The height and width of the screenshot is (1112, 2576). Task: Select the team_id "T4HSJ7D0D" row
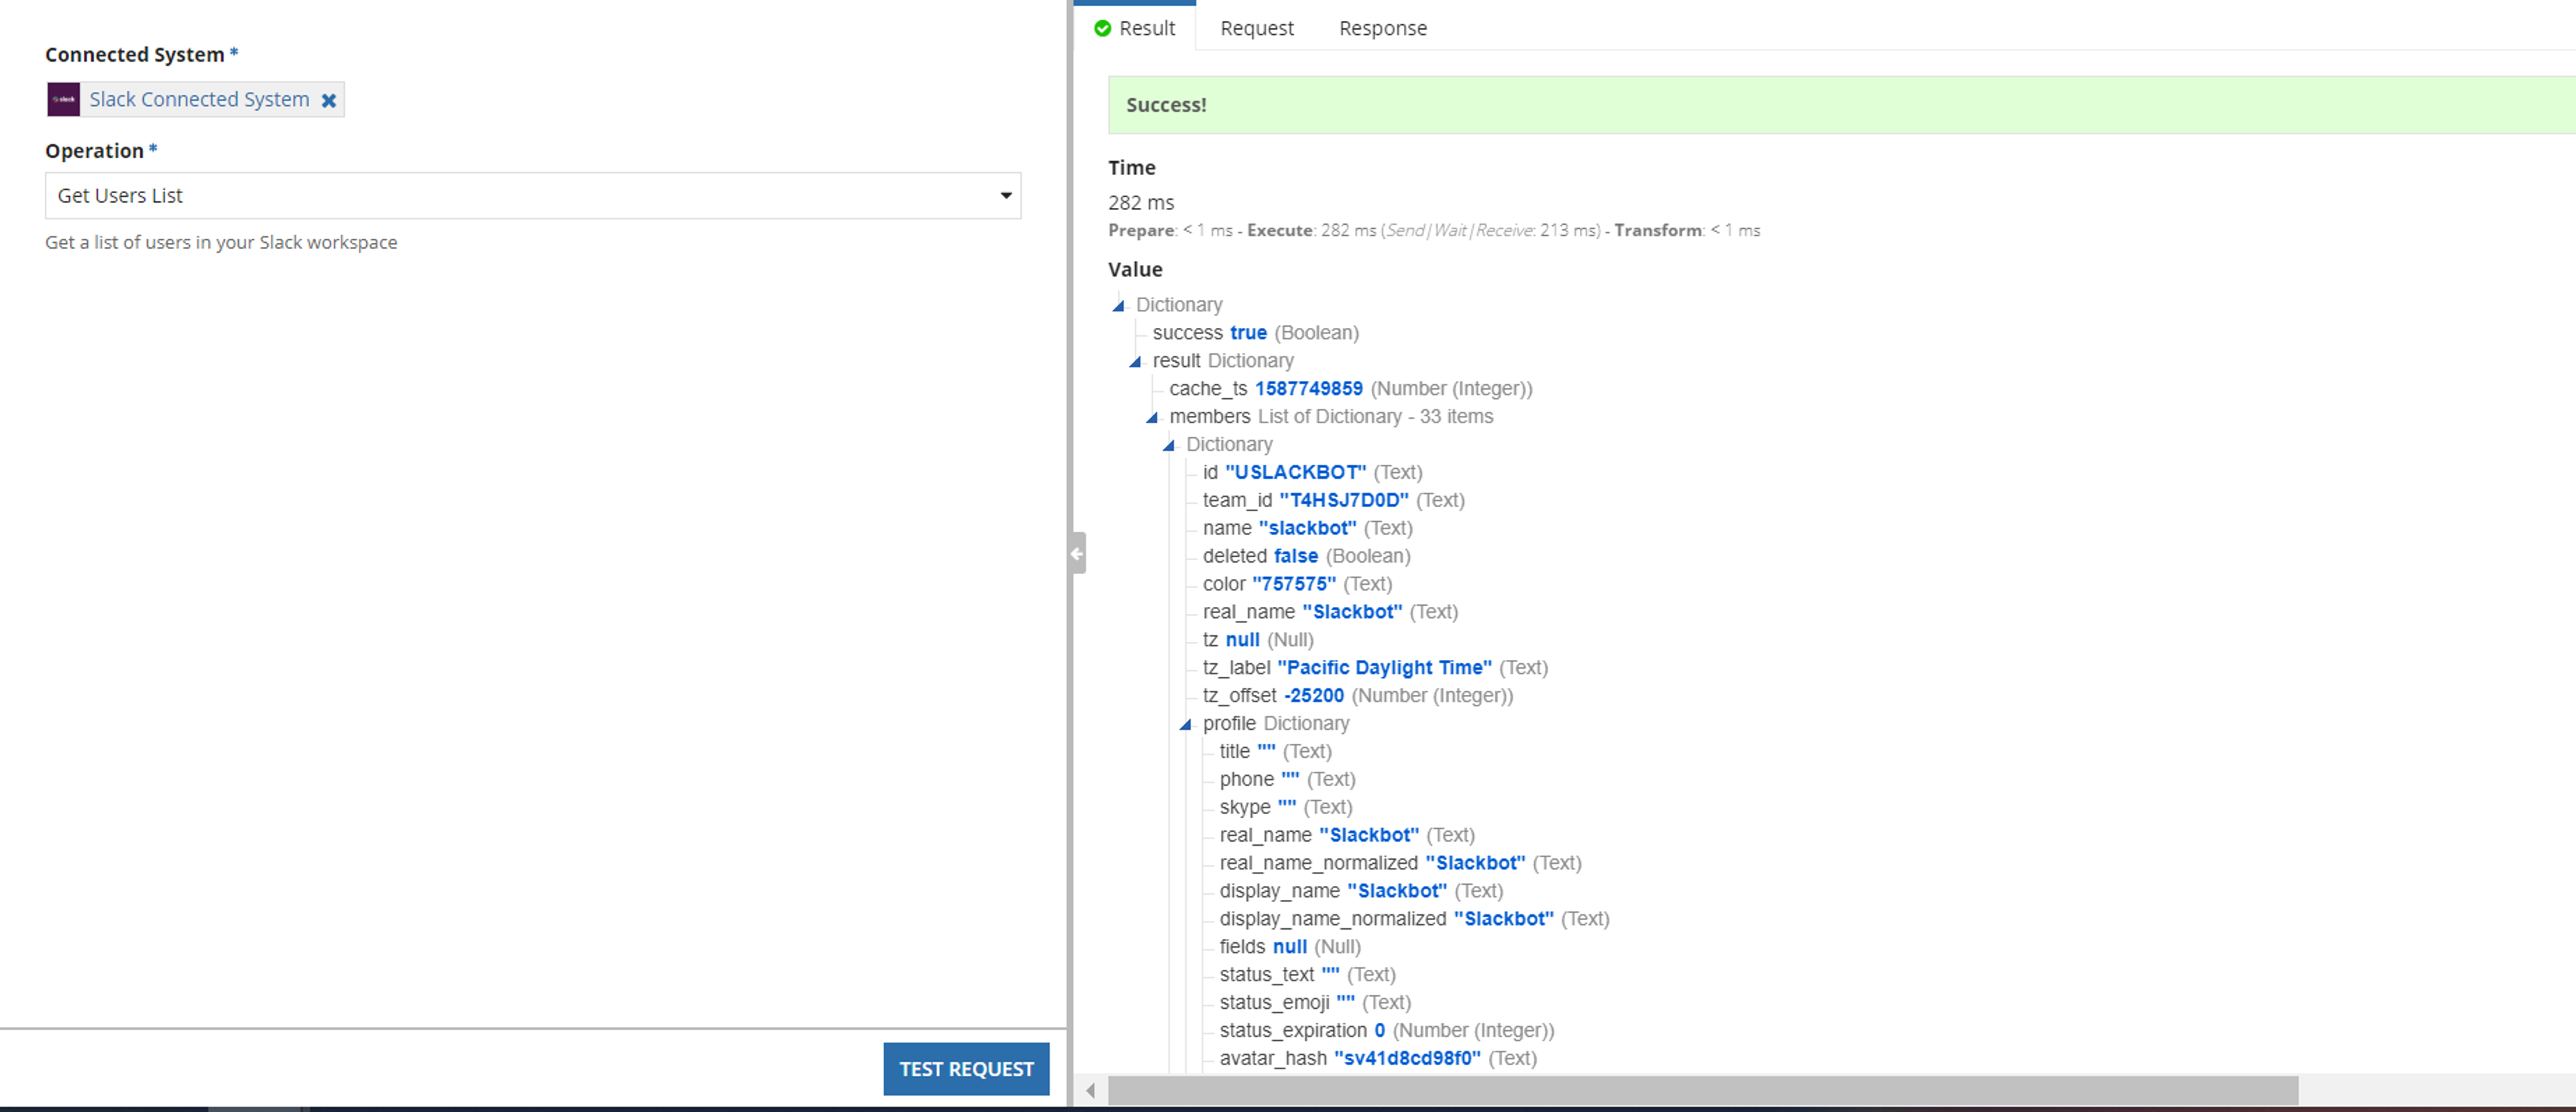click(x=1333, y=500)
